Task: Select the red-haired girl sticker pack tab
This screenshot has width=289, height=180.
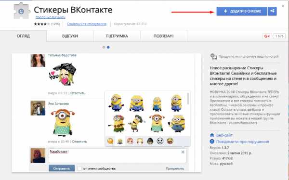Action: (130, 141)
